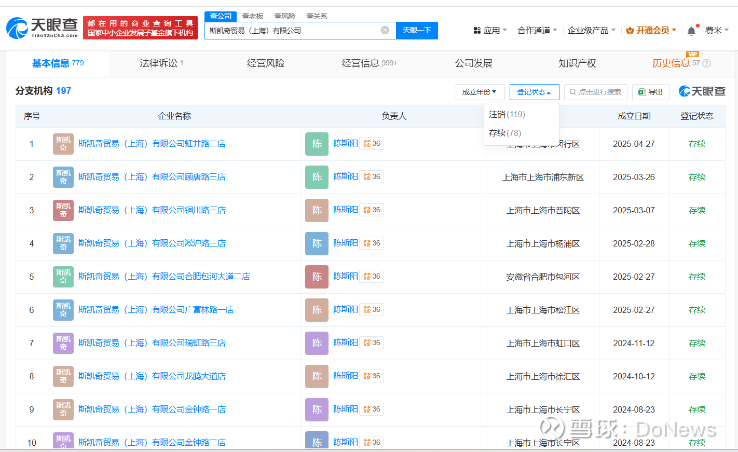Screen dimensions: 738x452
Task: Click company logo avatar for 合肥包河大道二店
Action: coord(63,277)
